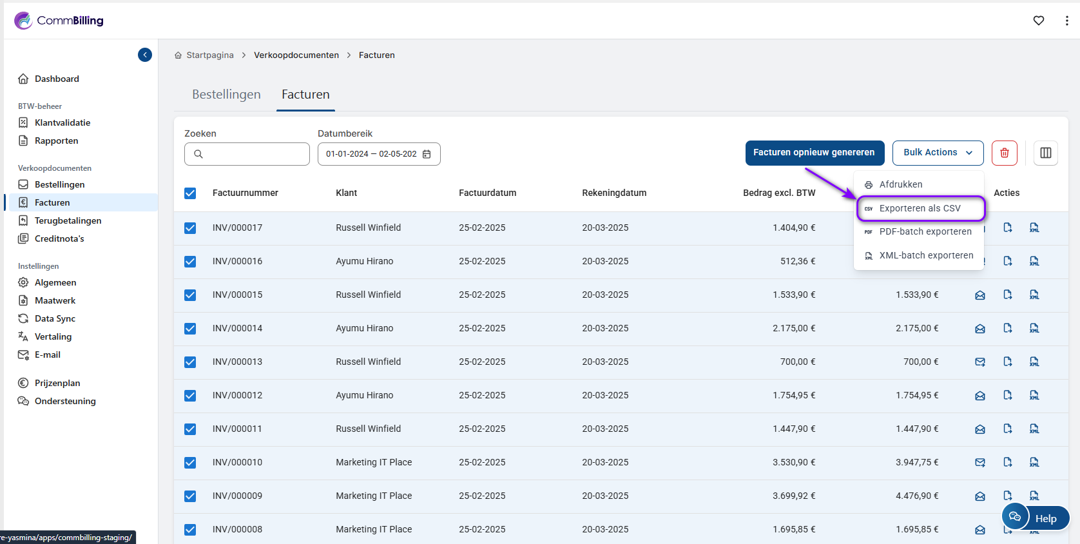This screenshot has width=1080, height=544.
Task: Switch to the Bestellingen tab
Action: pos(226,94)
